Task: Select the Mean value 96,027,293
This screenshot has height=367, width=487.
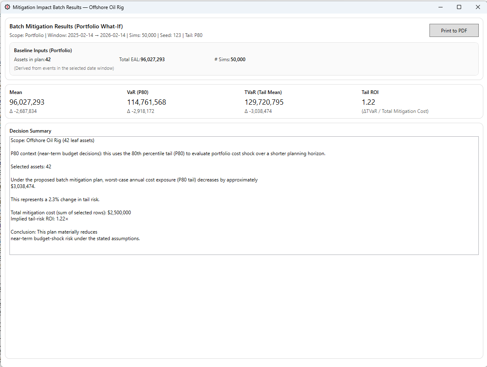Action: tap(27, 102)
